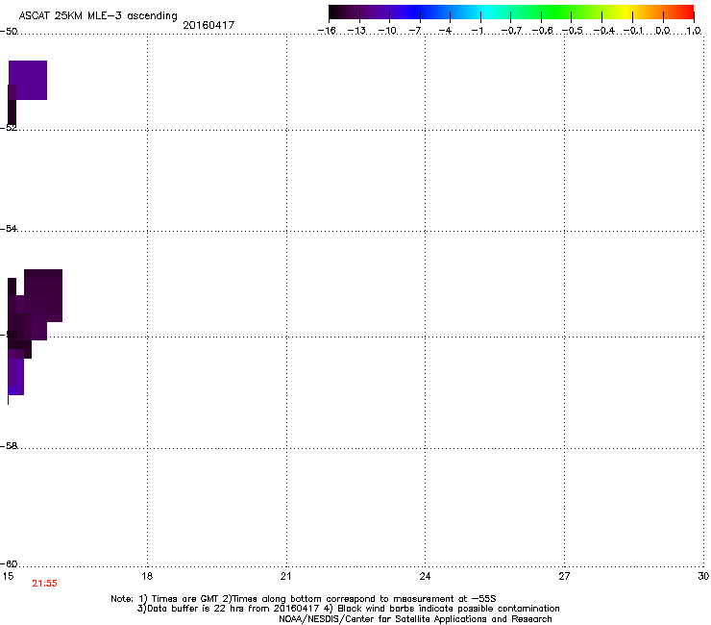The image size is (711, 625).
Task: Click colorbar tick label -4
Action: [x=445, y=31]
